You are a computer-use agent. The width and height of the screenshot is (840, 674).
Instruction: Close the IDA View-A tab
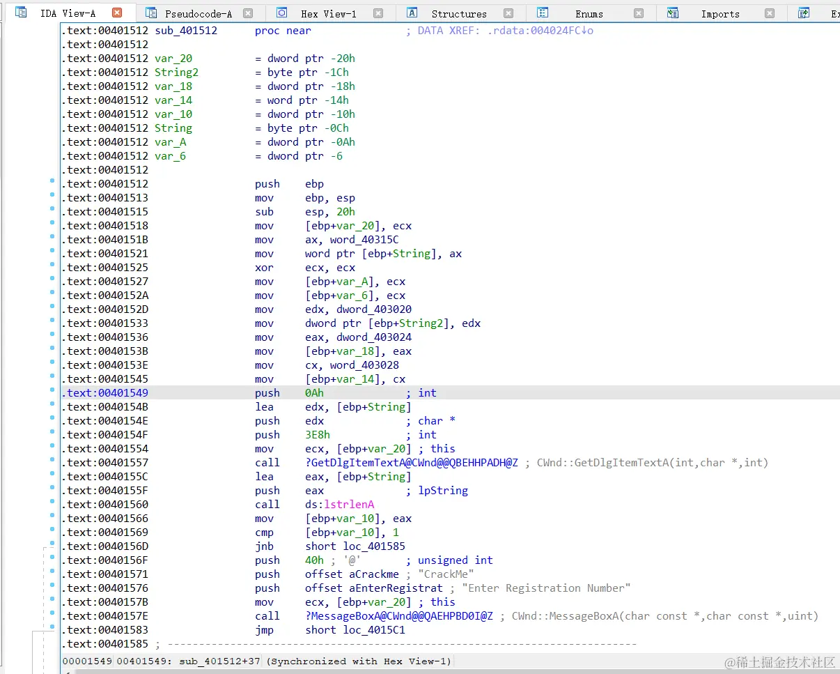point(117,13)
